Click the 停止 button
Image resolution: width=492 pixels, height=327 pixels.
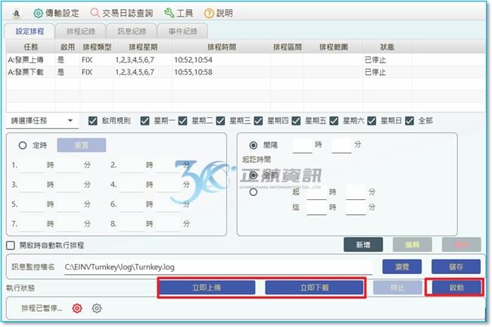tap(397, 288)
